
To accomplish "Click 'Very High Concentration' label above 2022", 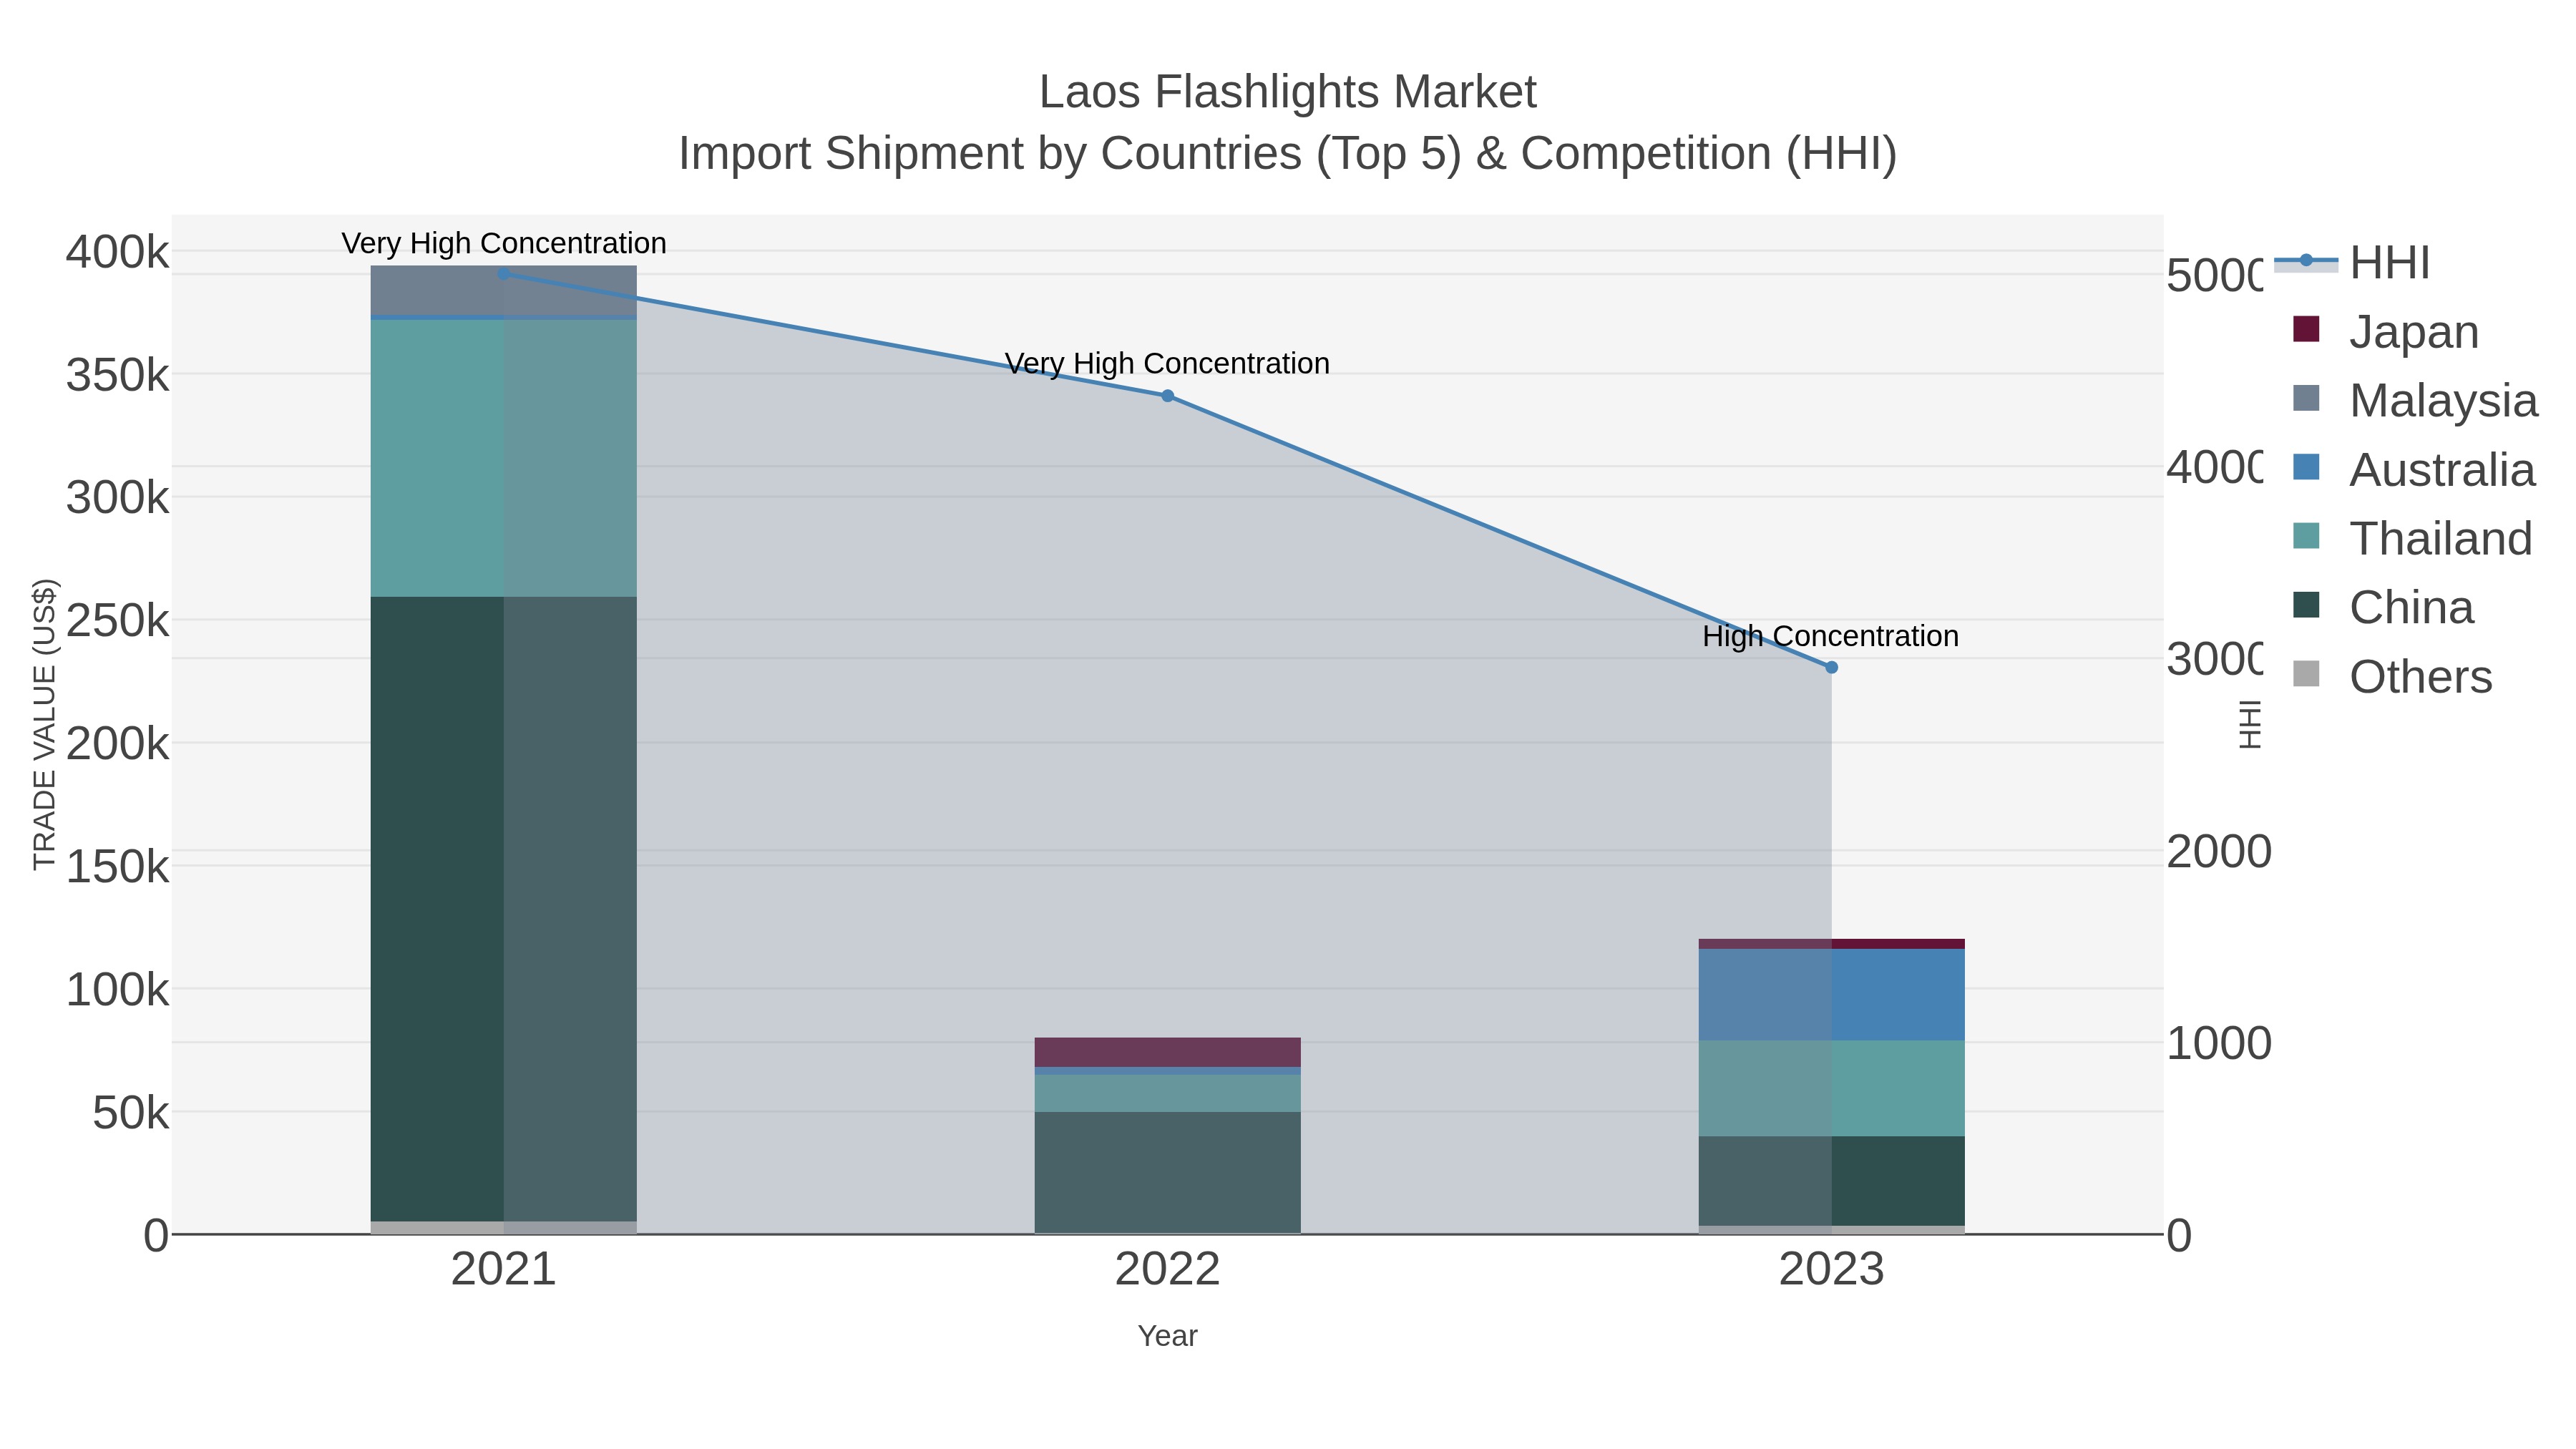I will click(1167, 363).
